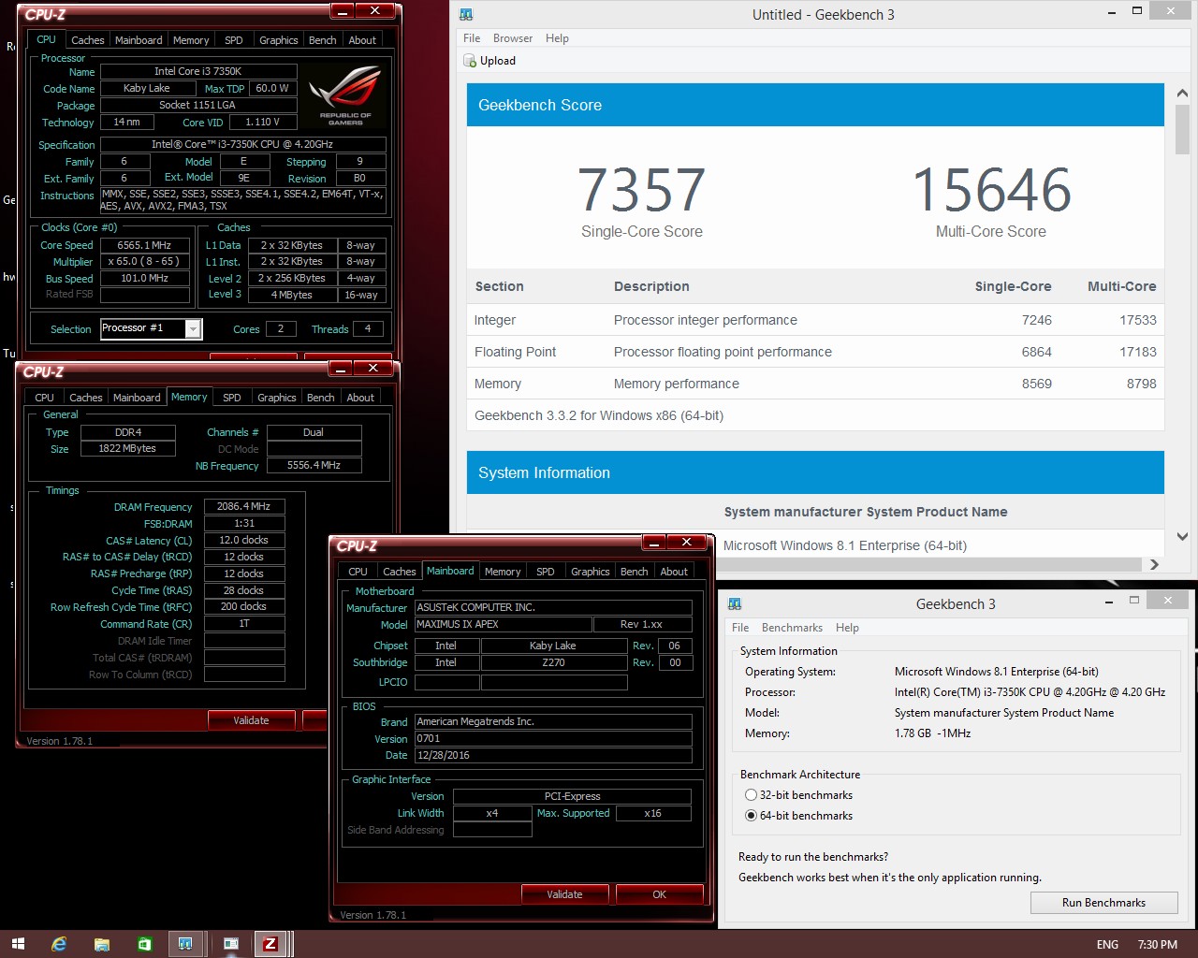Switch to CPU-Z via the red Z taskbar icon

pos(270,944)
